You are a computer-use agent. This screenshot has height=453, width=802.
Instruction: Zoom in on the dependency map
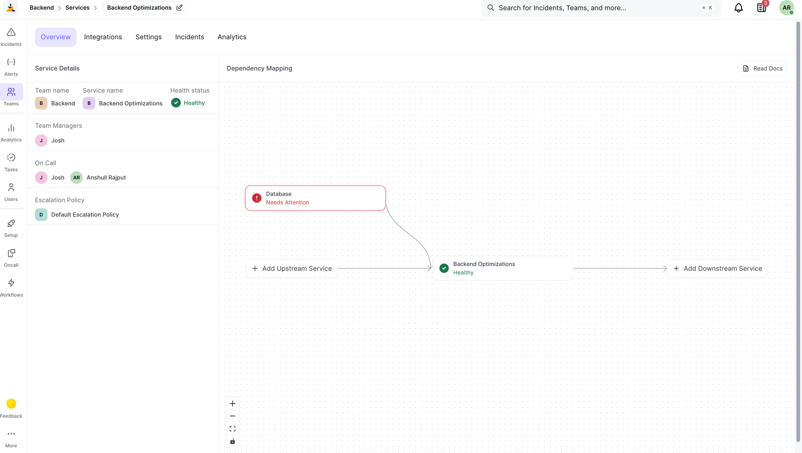pyautogui.click(x=233, y=404)
